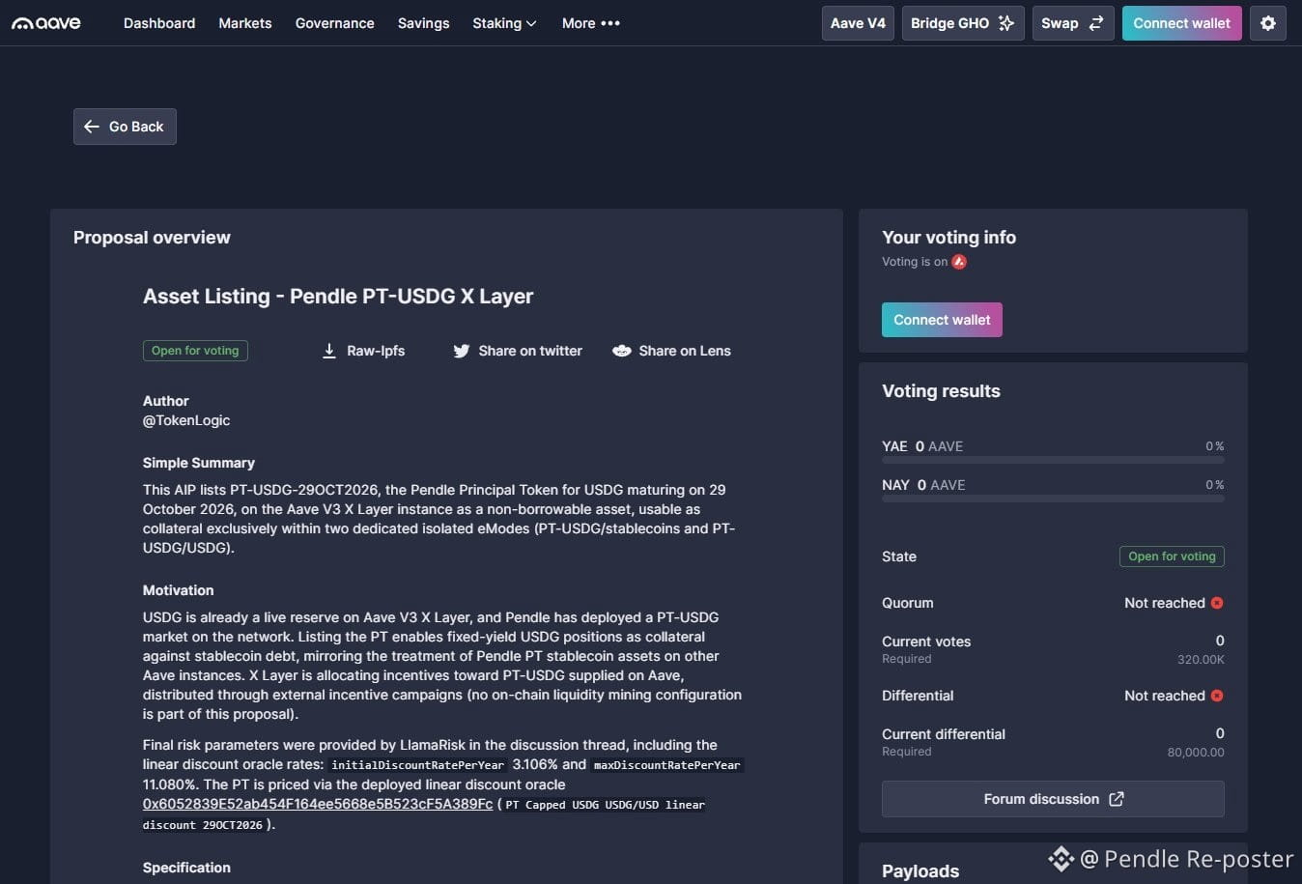
Task: Click the Open for voting State badge
Action: click(1172, 556)
